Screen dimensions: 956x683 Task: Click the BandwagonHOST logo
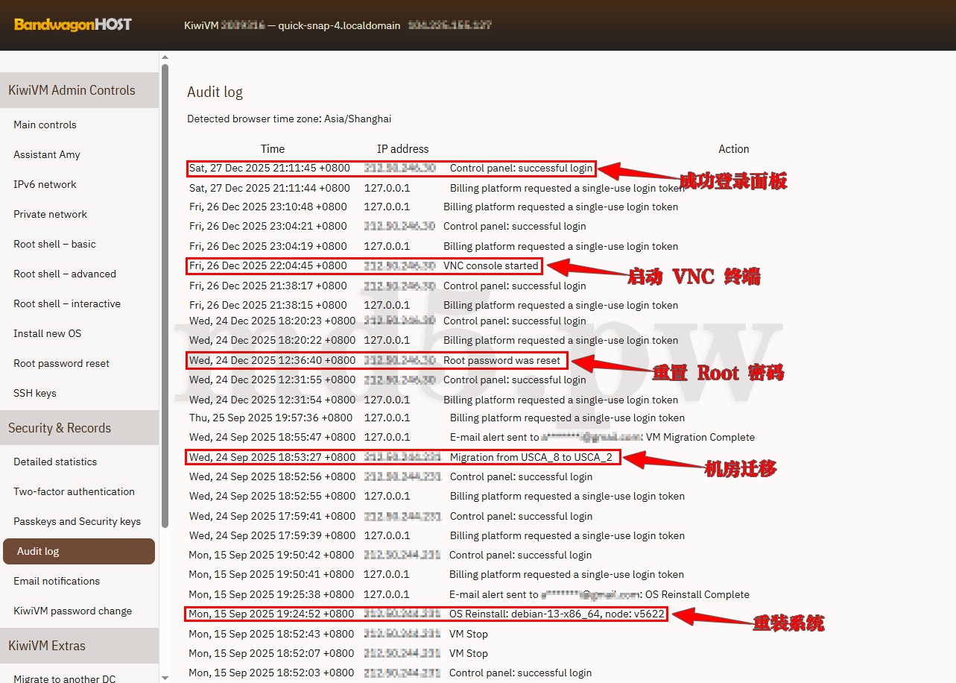[72, 25]
